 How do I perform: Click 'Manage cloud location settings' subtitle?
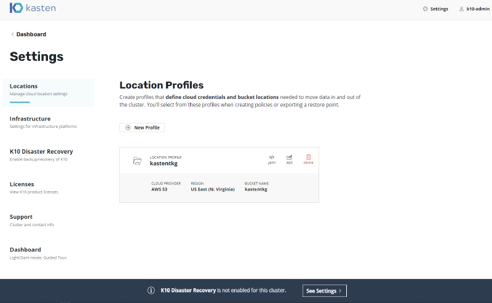coord(39,94)
